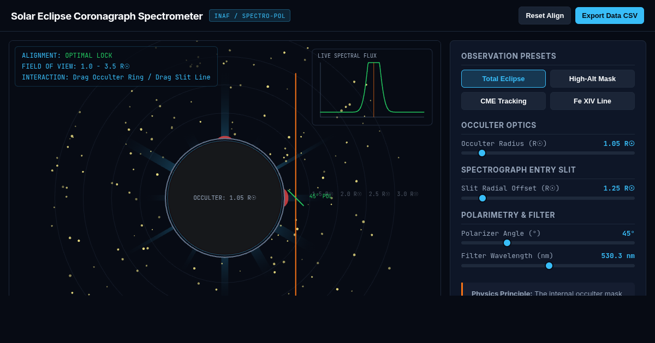655x343 pixels.
Task: Click the Reset Align button
Action: 545,15
